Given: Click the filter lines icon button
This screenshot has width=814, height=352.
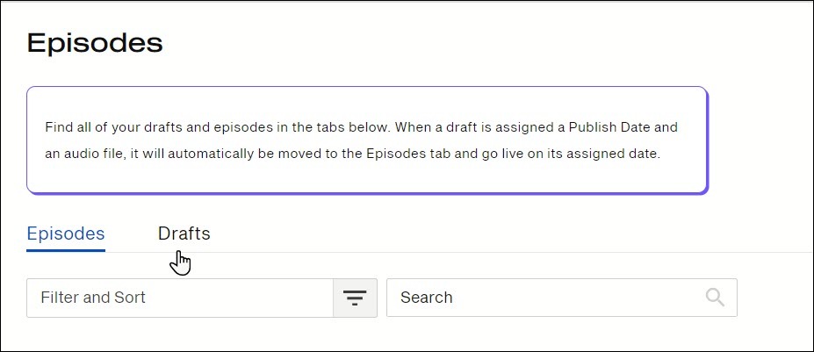Looking at the screenshot, I should (x=355, y=298).
